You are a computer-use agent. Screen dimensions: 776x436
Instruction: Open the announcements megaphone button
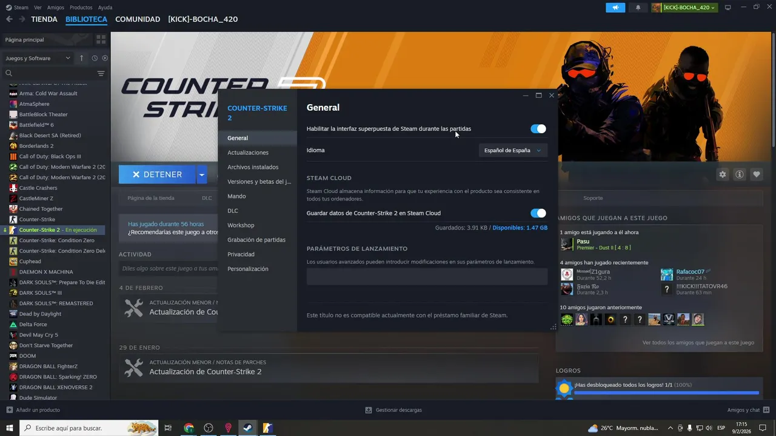point(616,7)
